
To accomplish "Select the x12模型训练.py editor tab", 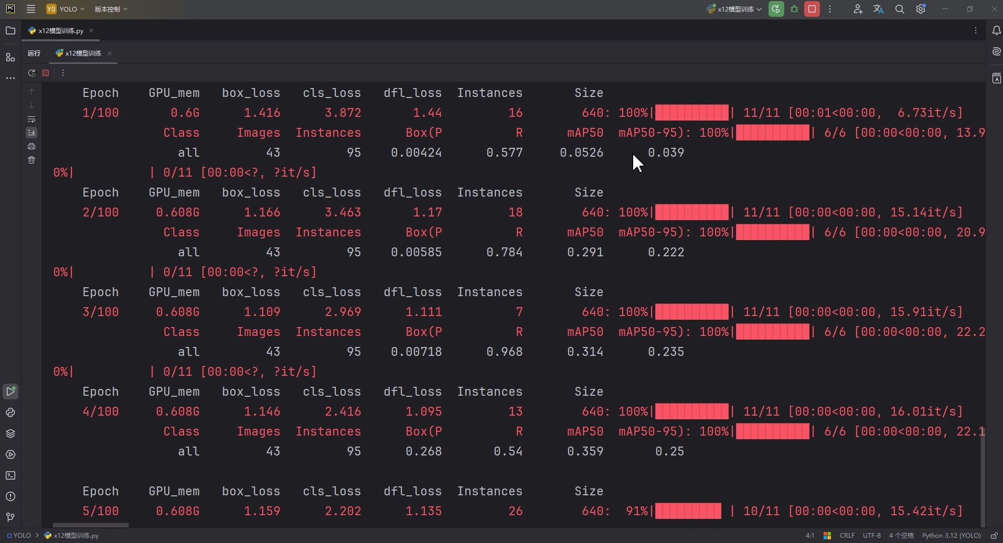I will [x=60, y=30].
